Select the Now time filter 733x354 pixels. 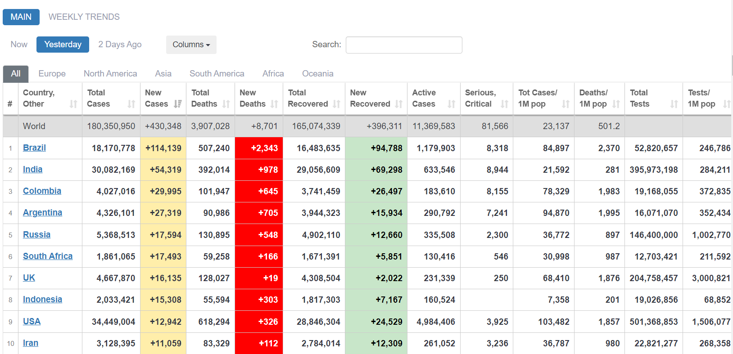point(19,45)
